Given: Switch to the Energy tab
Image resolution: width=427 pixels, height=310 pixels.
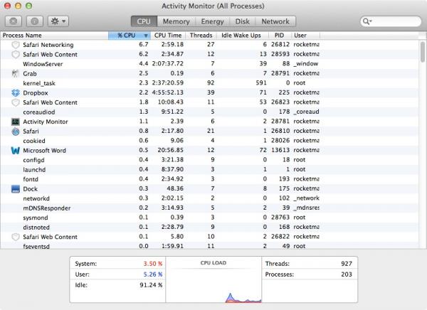Looking at the screenshot, I should pyautogui.click(x=212, y=21).
